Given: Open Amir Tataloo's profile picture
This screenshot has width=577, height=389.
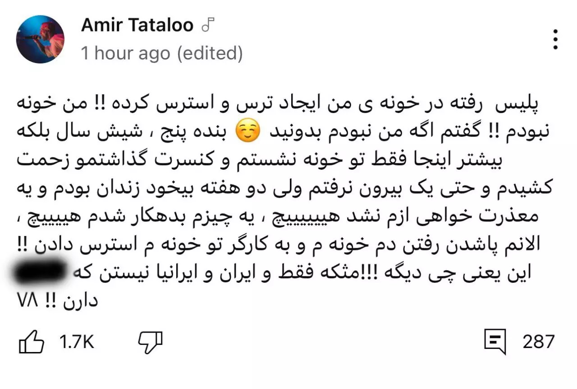Looking at the screenshot, I should [x=40, y=39].
